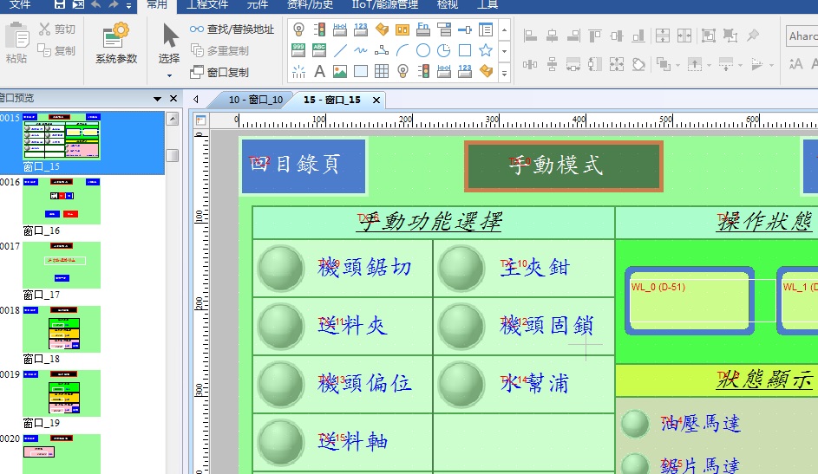Click the save icon in title bar

pos(60,5)
